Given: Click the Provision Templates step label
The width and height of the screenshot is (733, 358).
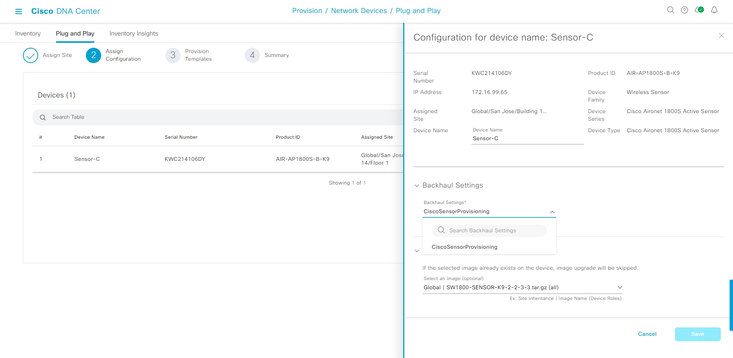Looking at the screenshot, I should (x=198, y=55).
